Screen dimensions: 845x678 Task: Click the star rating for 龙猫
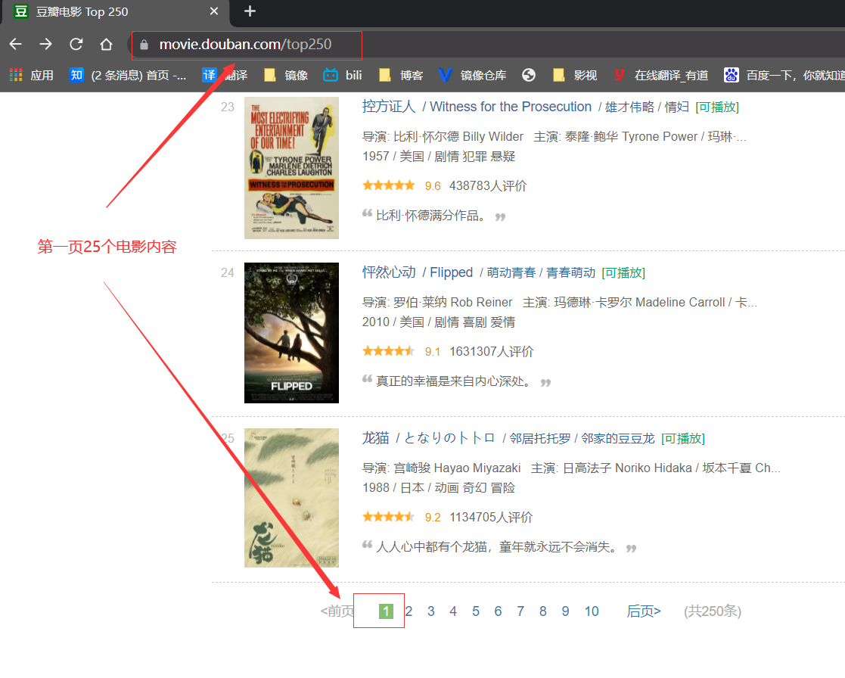pos(389,517)
